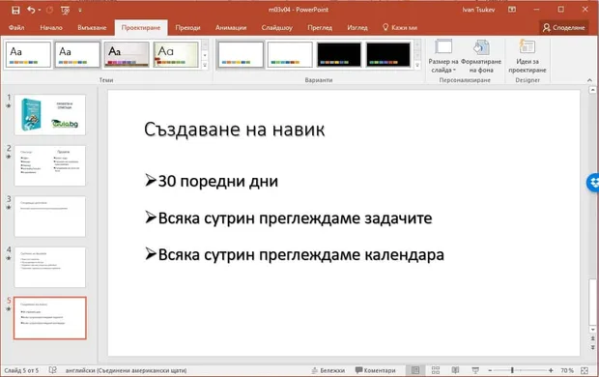The width and height of the screenshot is (599, 377).
Task: Select the last black variant thumbnail
Action: 388,55
